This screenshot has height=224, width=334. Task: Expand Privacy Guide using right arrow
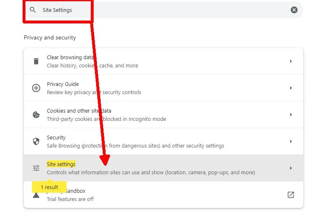pyautogui.click(x=290, y=88)
